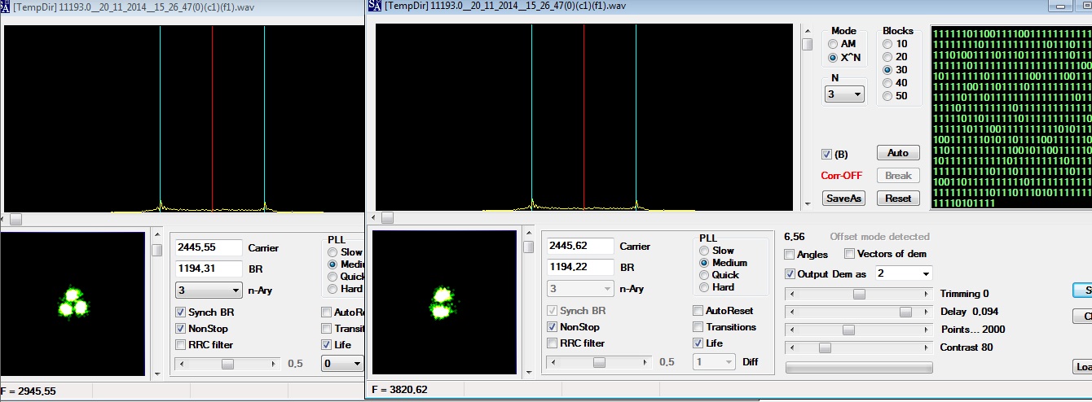
Task: Enable the Angles checkbox
Action: (x=789, y=255)
